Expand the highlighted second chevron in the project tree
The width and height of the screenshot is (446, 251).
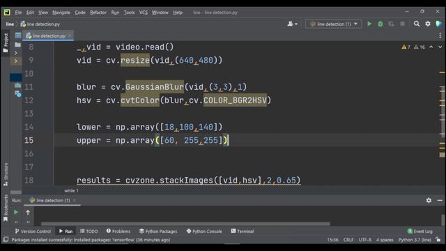tap(15, 61)
